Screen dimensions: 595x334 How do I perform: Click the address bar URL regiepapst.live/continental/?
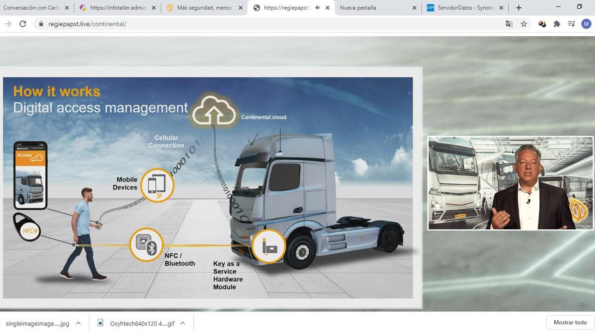[87, 24]
